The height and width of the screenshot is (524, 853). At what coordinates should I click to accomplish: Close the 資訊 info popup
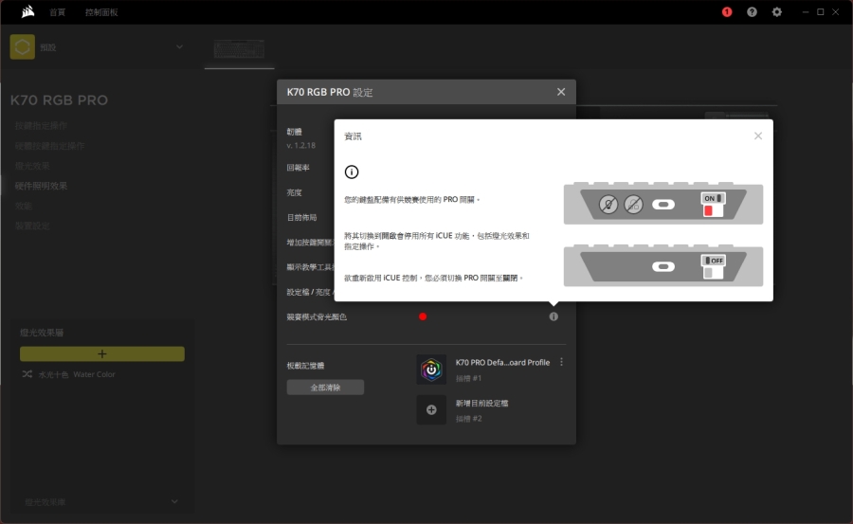[758, 136]
